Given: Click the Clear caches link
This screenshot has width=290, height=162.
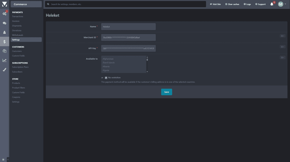Looking at the screenshot, I should [x=232, y=4].
